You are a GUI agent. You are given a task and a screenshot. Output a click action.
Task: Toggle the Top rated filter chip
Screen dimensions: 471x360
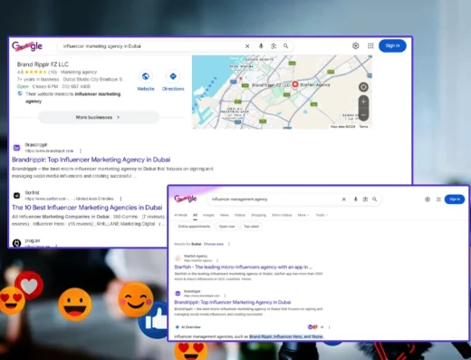pyautogui.click(x=251, y=227)
